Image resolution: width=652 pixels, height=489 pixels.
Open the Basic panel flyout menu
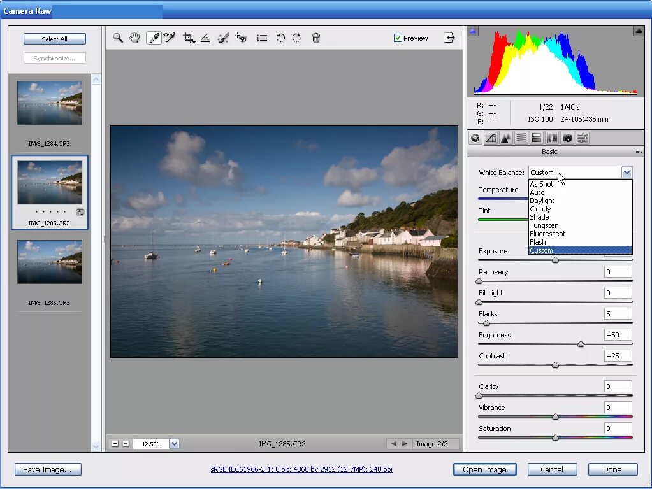click(x=638, y=152)
